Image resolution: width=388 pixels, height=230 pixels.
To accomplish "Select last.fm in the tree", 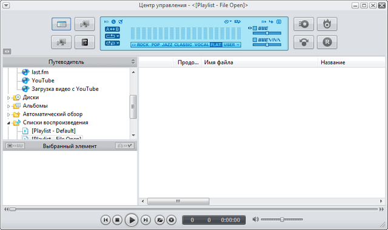I will click(x=40, y=72).
